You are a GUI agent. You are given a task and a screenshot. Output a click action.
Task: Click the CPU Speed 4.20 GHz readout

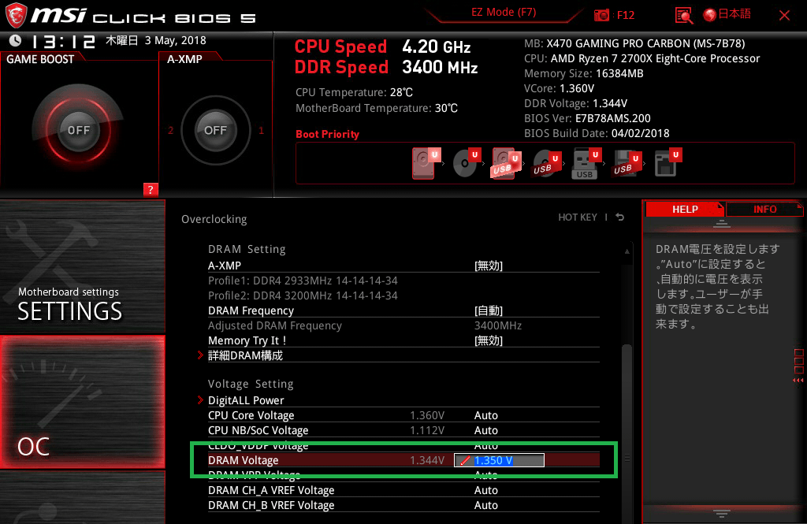click(382, 46)
